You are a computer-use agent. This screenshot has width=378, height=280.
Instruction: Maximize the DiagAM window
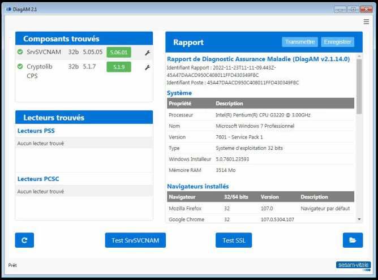point(353,10)
